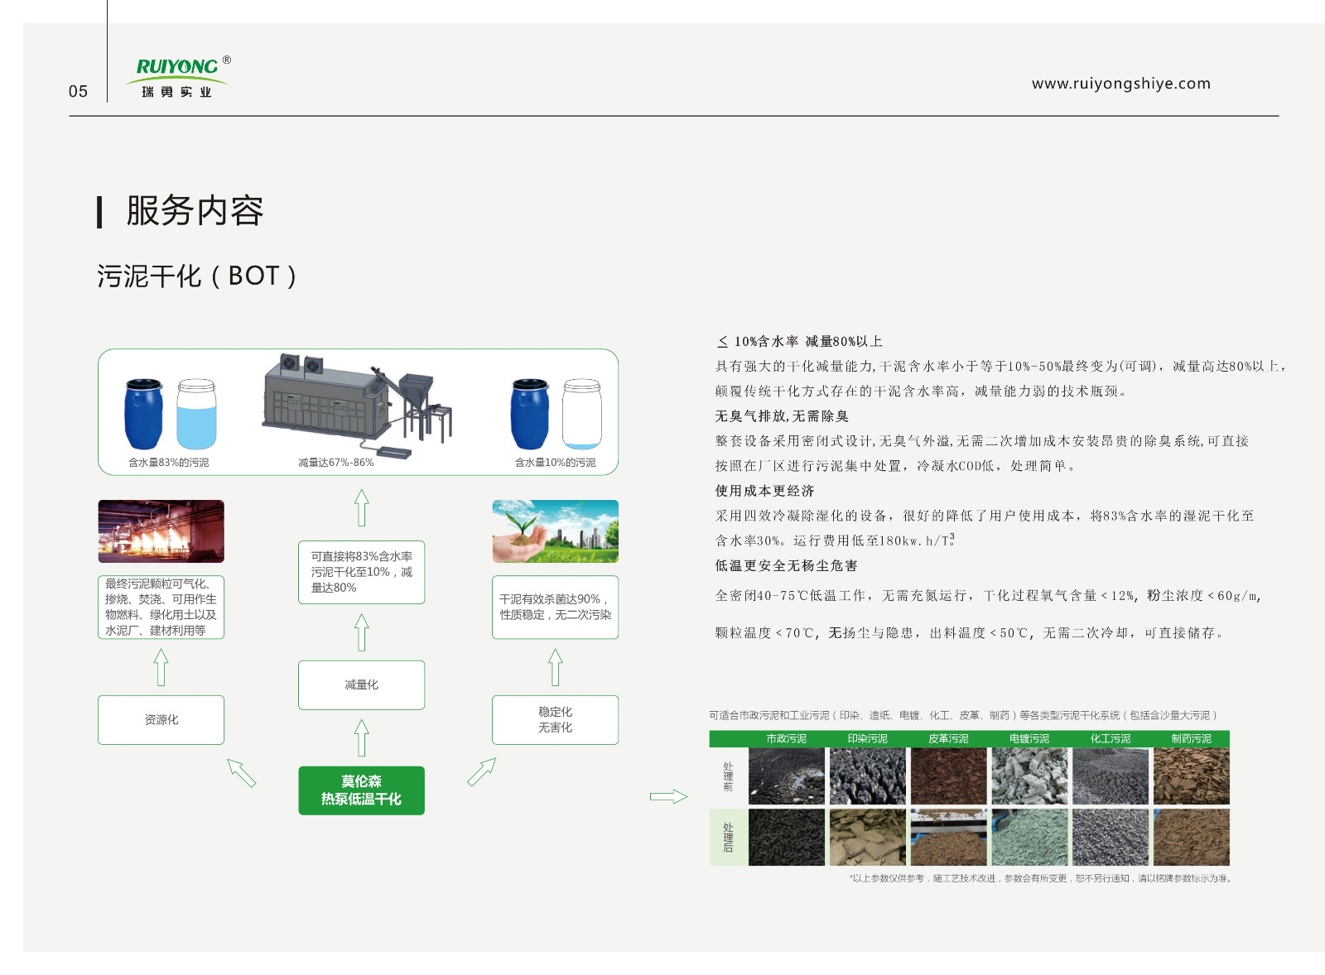Click the empty jar above 含水量10%的污泥
The height and width of the screenshot is (975, 1325).
pos(582,414)
